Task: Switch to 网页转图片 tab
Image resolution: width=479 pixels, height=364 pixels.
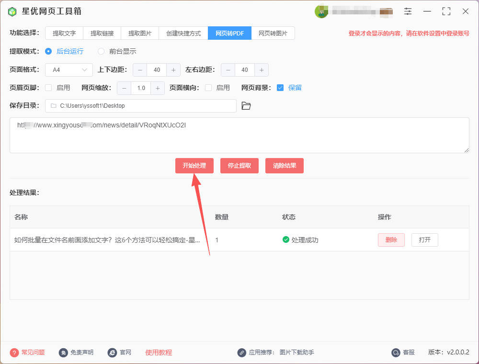Action: [x=273, y=33]
